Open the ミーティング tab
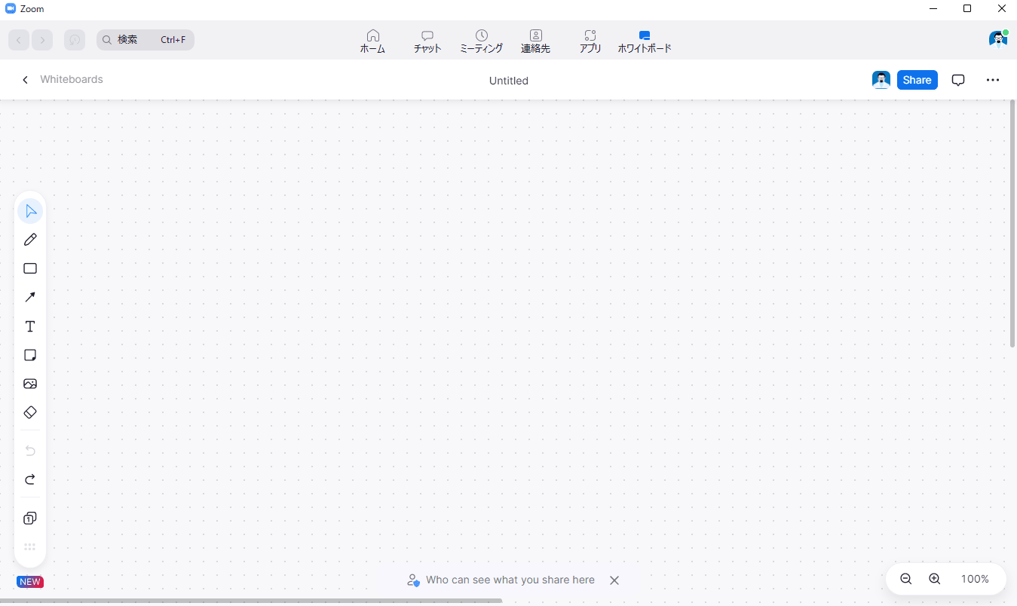 click(x=481, y=41)
